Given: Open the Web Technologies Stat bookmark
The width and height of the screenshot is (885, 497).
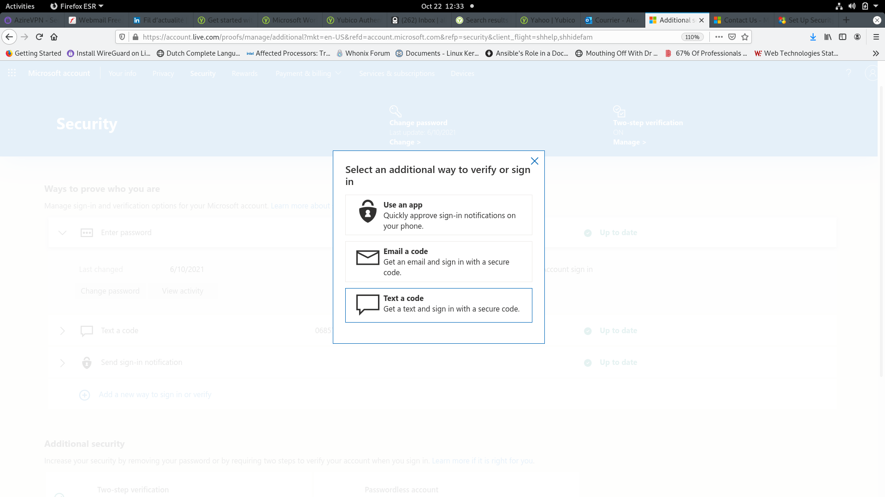Looking at the screenshot, I should tap(796, 53).
